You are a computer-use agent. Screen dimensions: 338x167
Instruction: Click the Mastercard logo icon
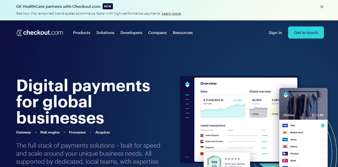(285, 132)
